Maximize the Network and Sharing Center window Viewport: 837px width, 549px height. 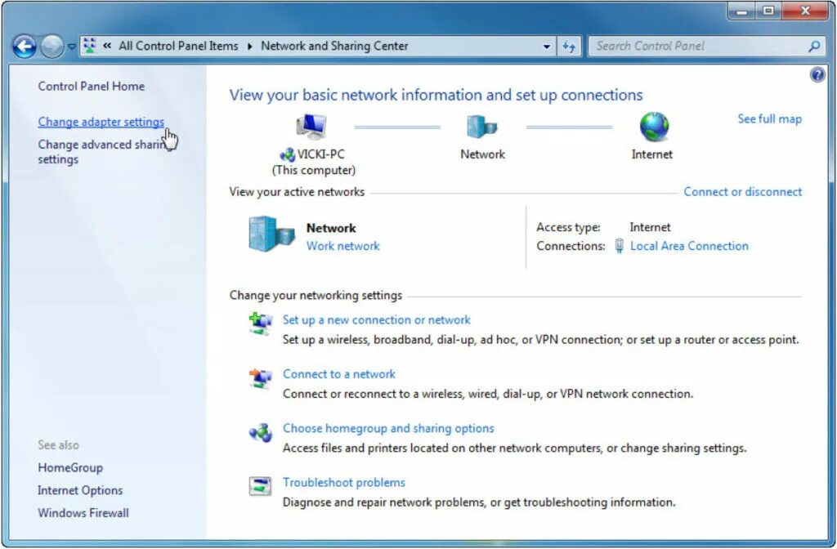(x=768, y=11)
